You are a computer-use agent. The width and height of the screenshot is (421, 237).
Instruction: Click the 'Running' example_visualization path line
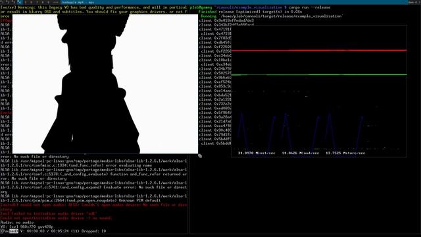coord(272,16)
